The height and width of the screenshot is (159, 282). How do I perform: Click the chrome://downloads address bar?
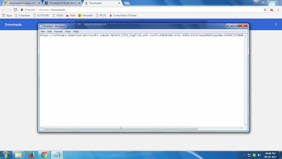click(142, 10)
